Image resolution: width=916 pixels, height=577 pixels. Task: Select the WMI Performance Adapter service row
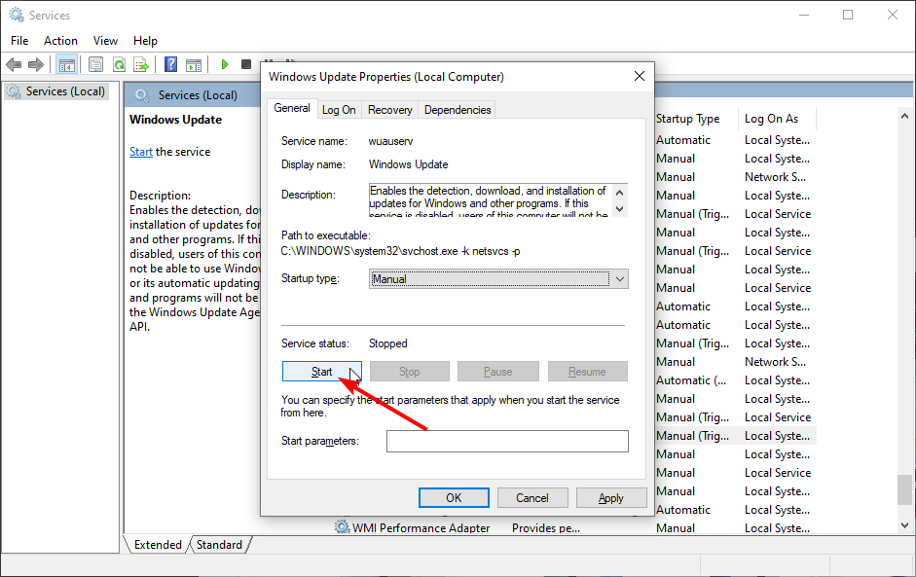point(421,527)
